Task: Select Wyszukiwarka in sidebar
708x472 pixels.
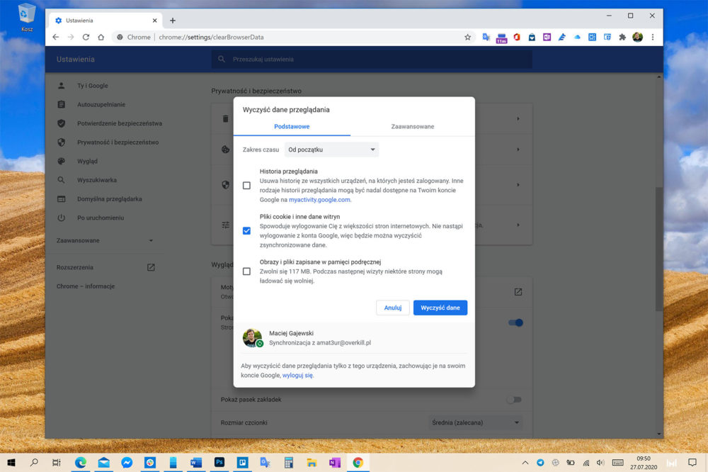Action: coord(96,180)
